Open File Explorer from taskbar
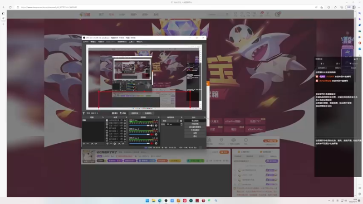Viewport: 363px width, 204px height. pos(153,200)
